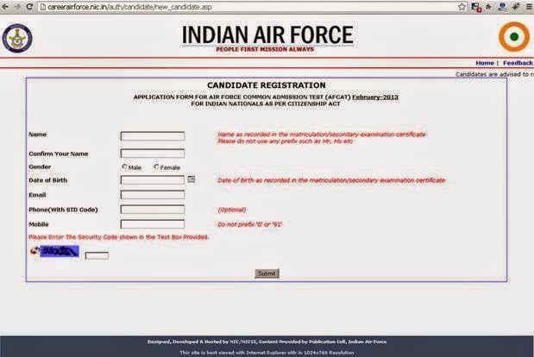Click the February-2013 underlined text
The image size is (534, 357).
pos(375,97)
